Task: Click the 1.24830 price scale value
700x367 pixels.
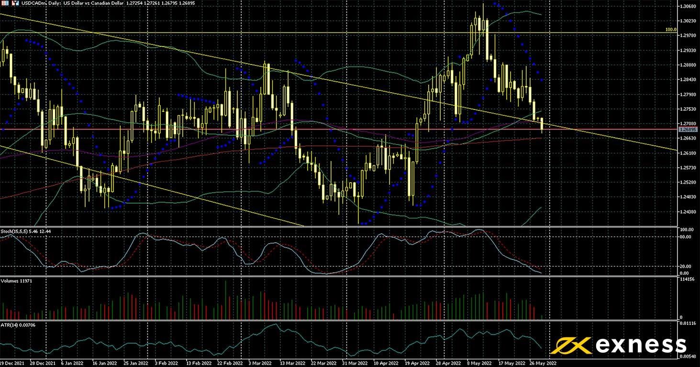Action: pyautogui.click(x=688, y=197)
